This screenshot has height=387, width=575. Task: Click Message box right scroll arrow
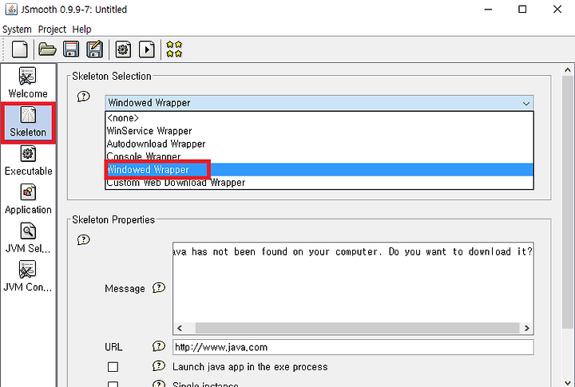click(x=526, y=328)
